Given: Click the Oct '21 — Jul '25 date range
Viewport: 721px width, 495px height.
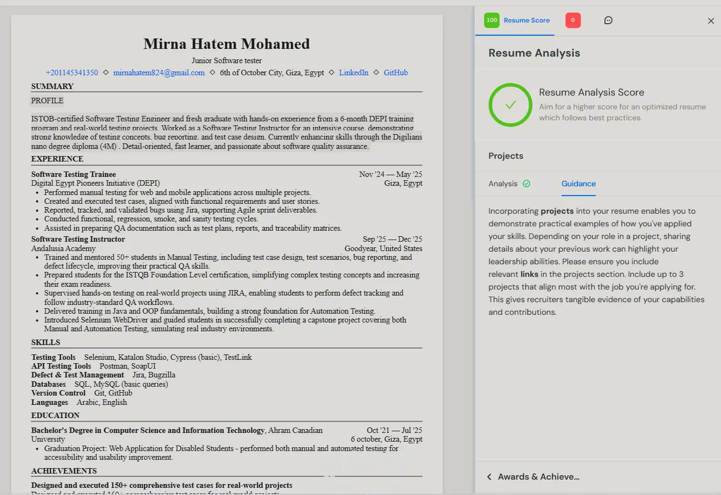Looking at the screenshot, I should point(395,430).
